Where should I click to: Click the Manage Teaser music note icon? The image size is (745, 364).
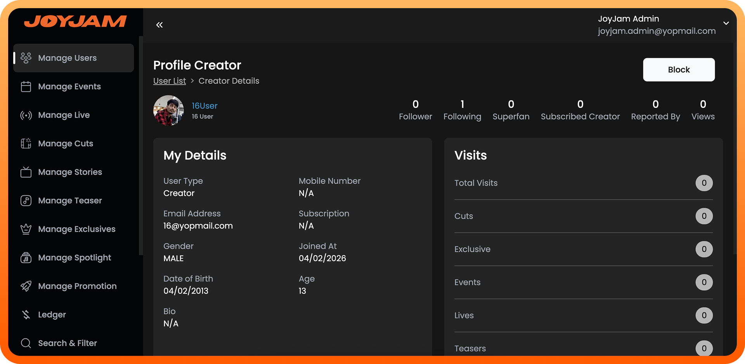point(26,201)
